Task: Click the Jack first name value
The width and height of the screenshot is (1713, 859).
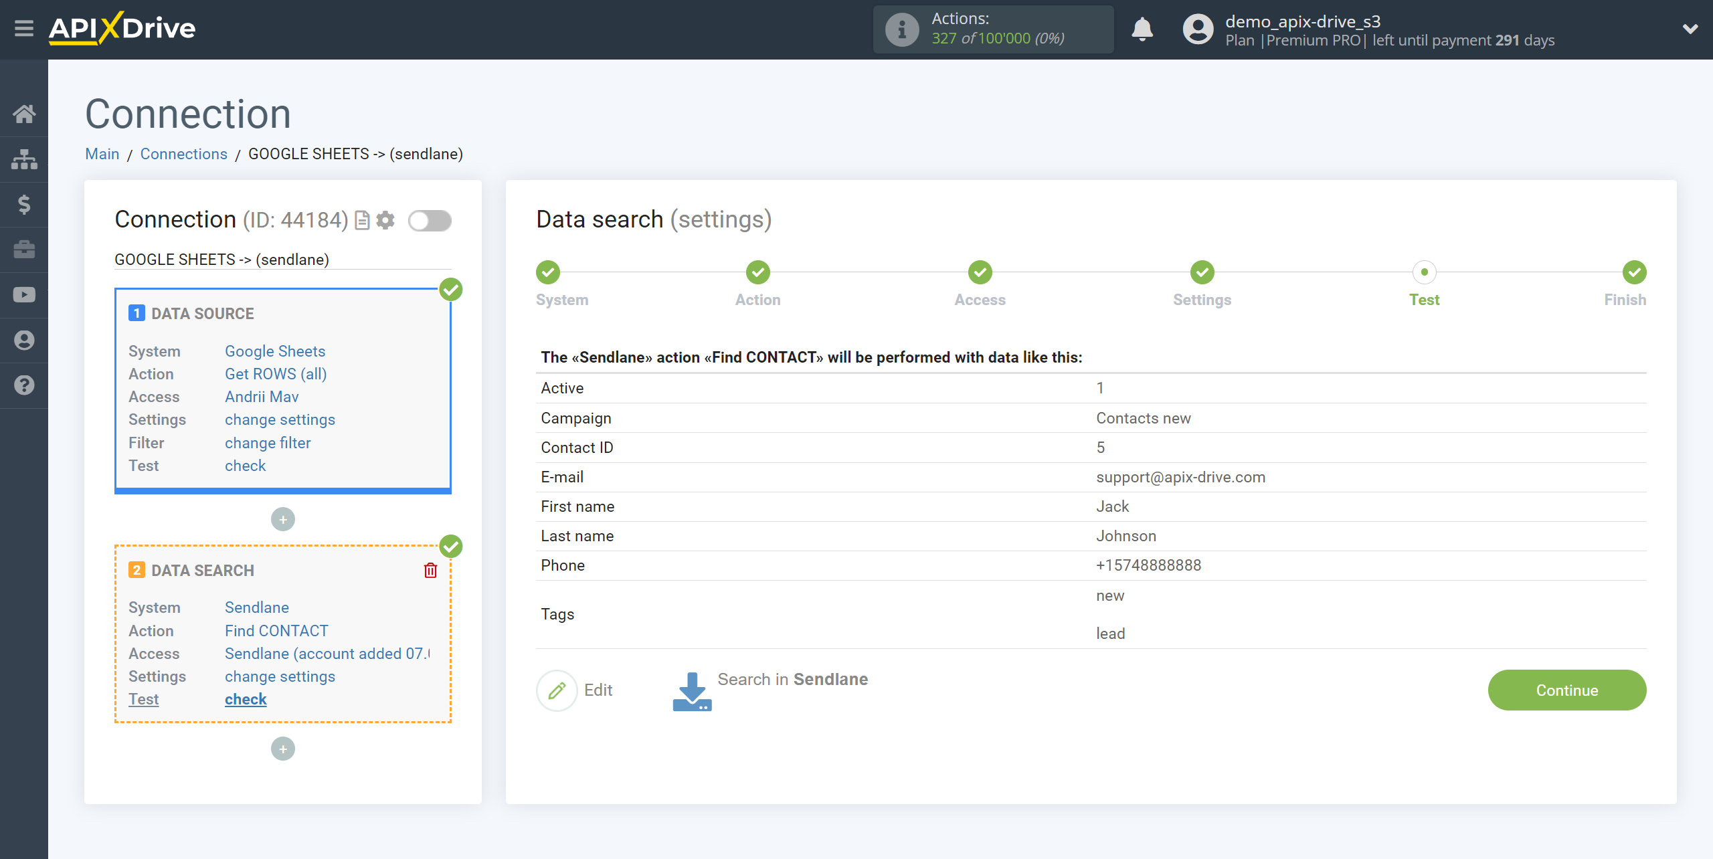Action: click(x=1113, y=506)
